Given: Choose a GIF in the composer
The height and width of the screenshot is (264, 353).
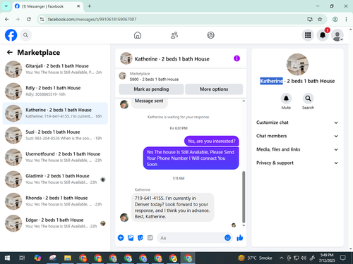Looking at the screenshot, I should coord(150,238).
